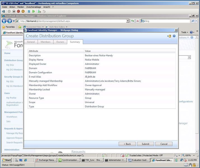Select the Summary tab

point(75,42)
